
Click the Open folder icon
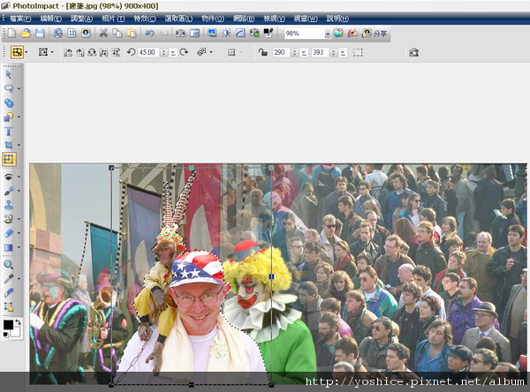point(26,34)
